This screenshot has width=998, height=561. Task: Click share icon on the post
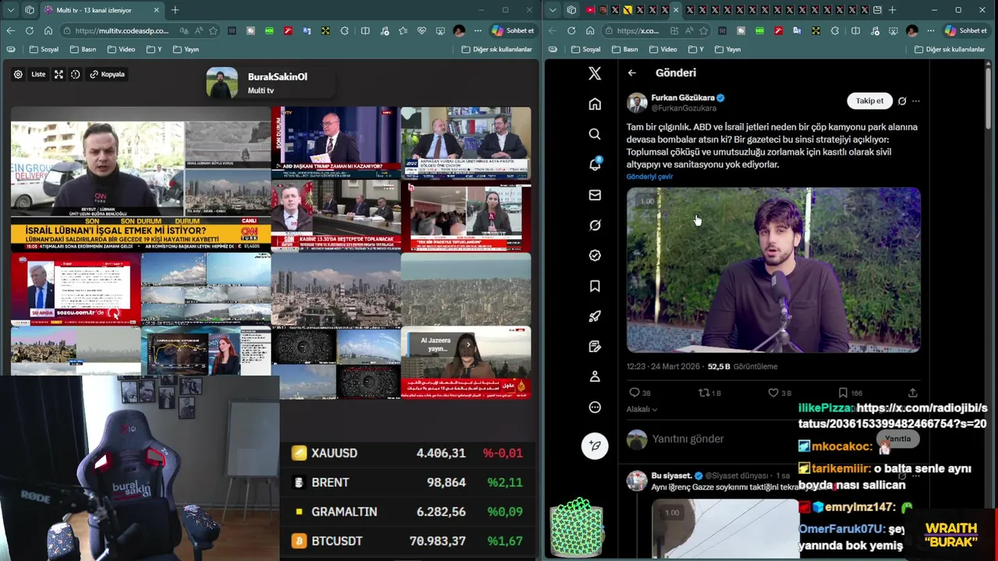click(913, 393)
